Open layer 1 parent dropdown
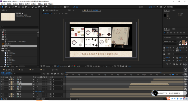The image size is (188, 101). (58, 79)
